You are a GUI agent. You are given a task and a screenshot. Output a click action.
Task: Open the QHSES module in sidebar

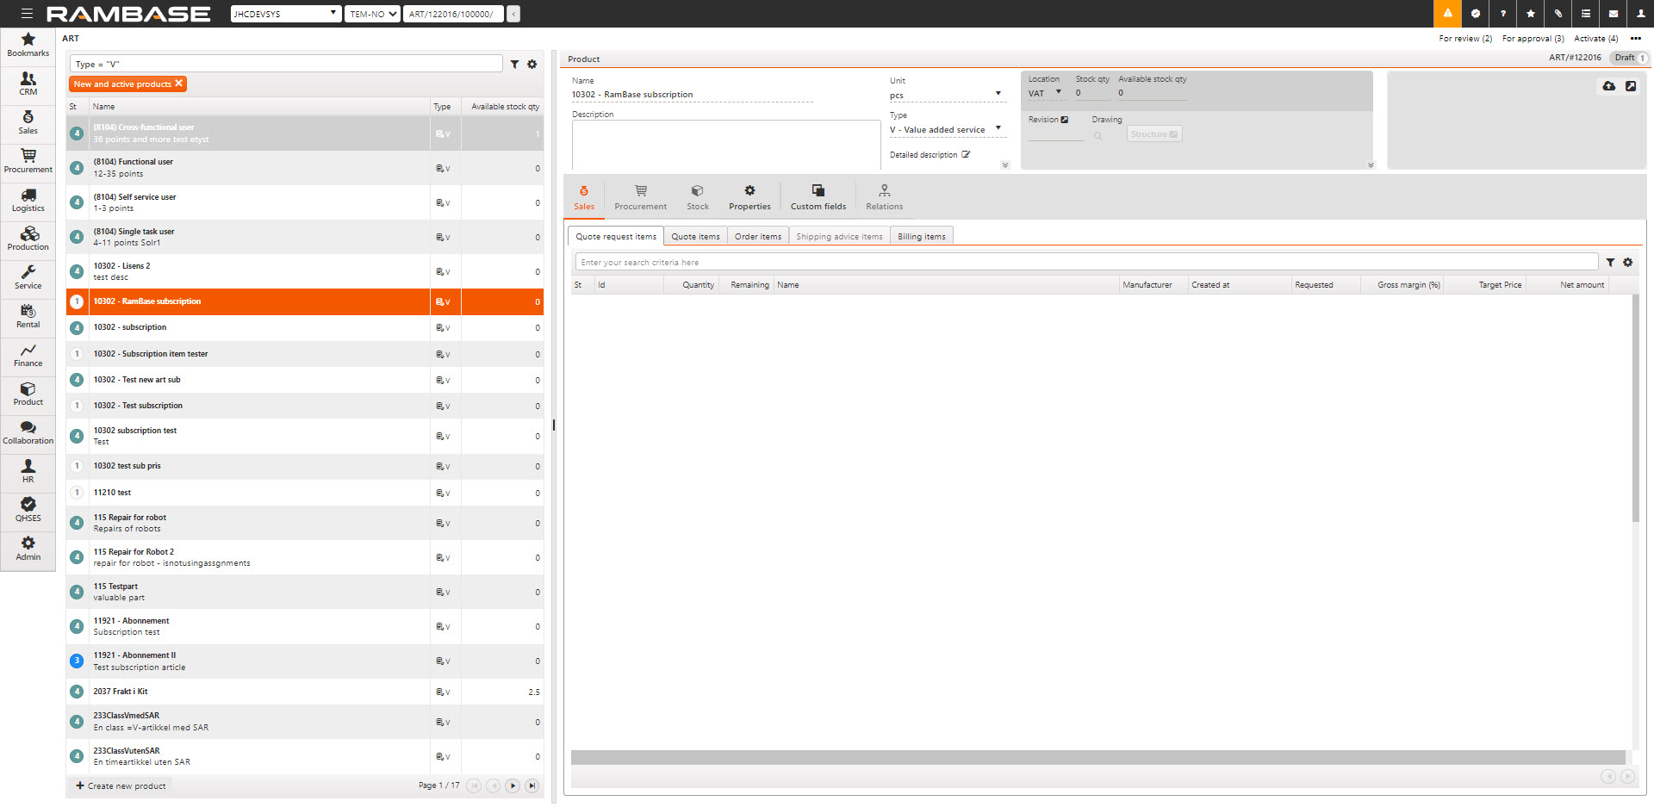(28, 510)
